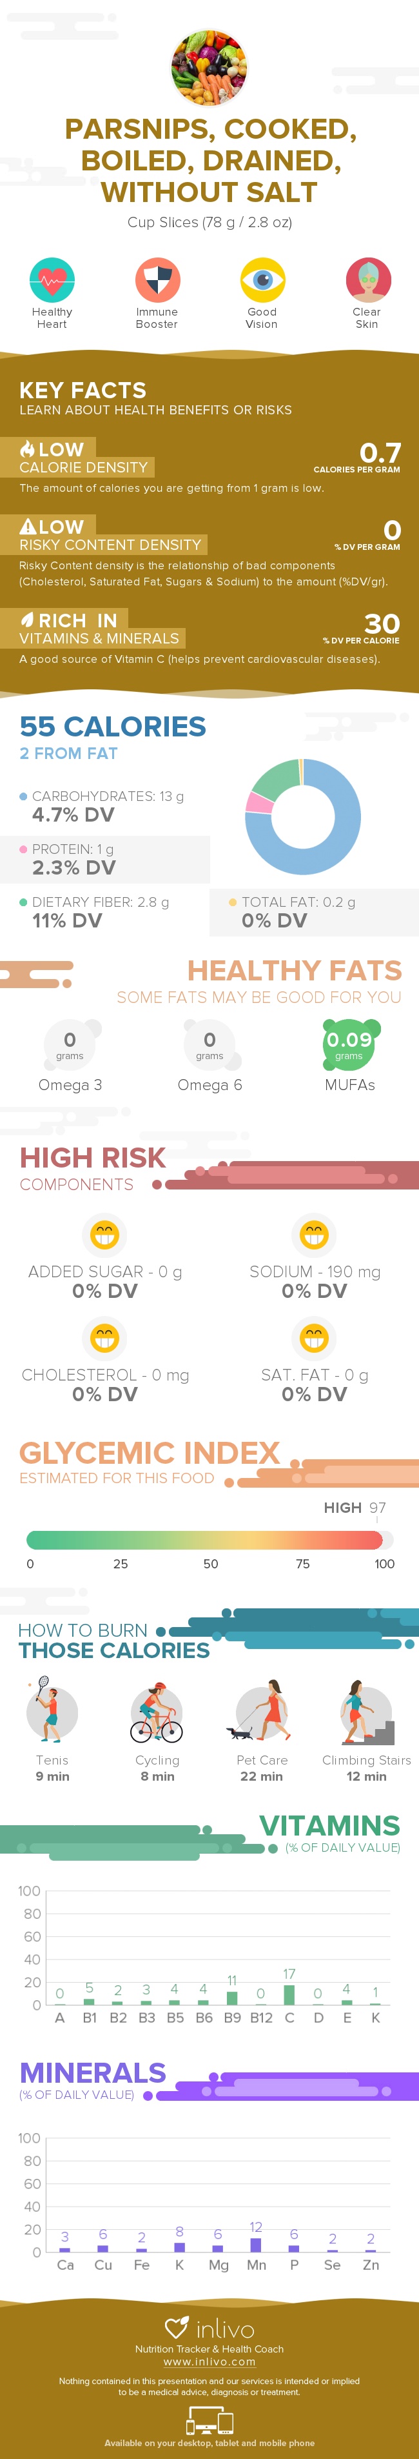Click the inlivo heart logo
The height and width of the screenshot is (2459, 419).
(x=177, y=2327)
